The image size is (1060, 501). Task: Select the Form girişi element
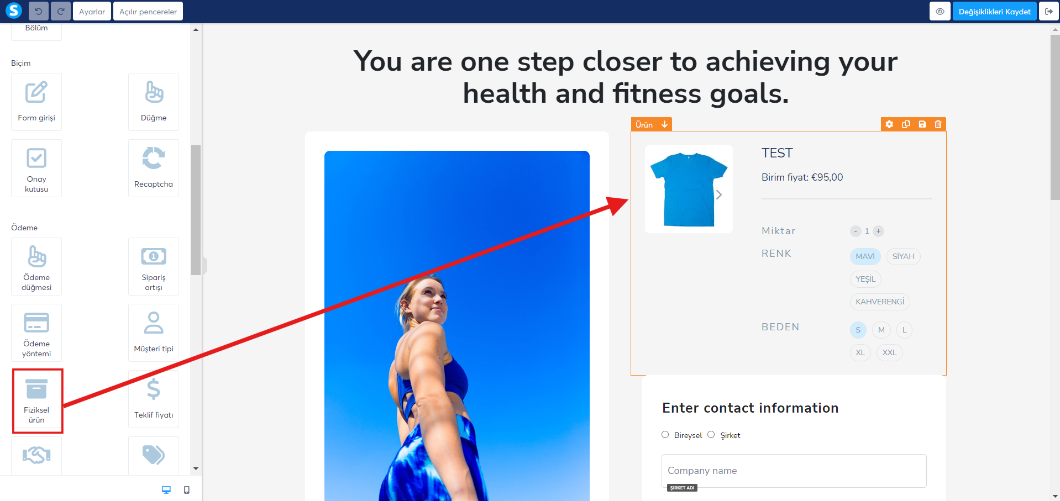pyautogui.click(x=36, y=102)
